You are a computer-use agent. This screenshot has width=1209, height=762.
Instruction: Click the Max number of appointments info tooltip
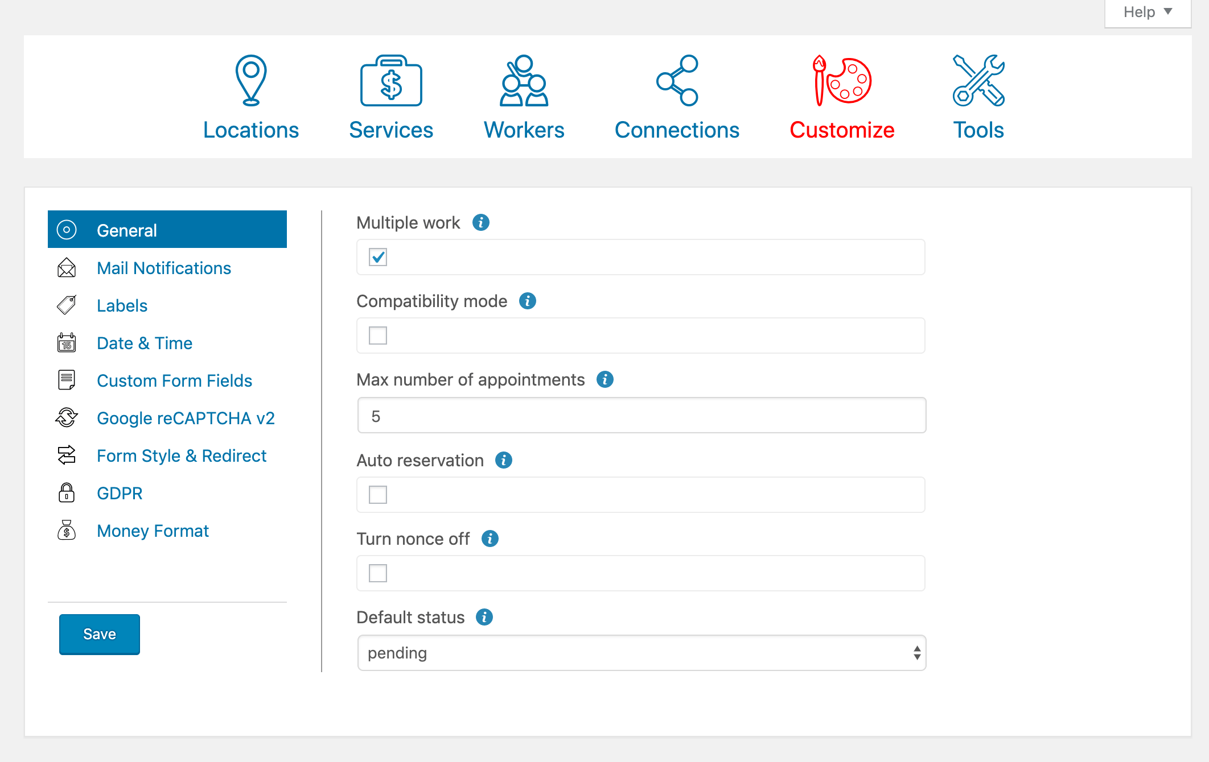coord(605,379)
